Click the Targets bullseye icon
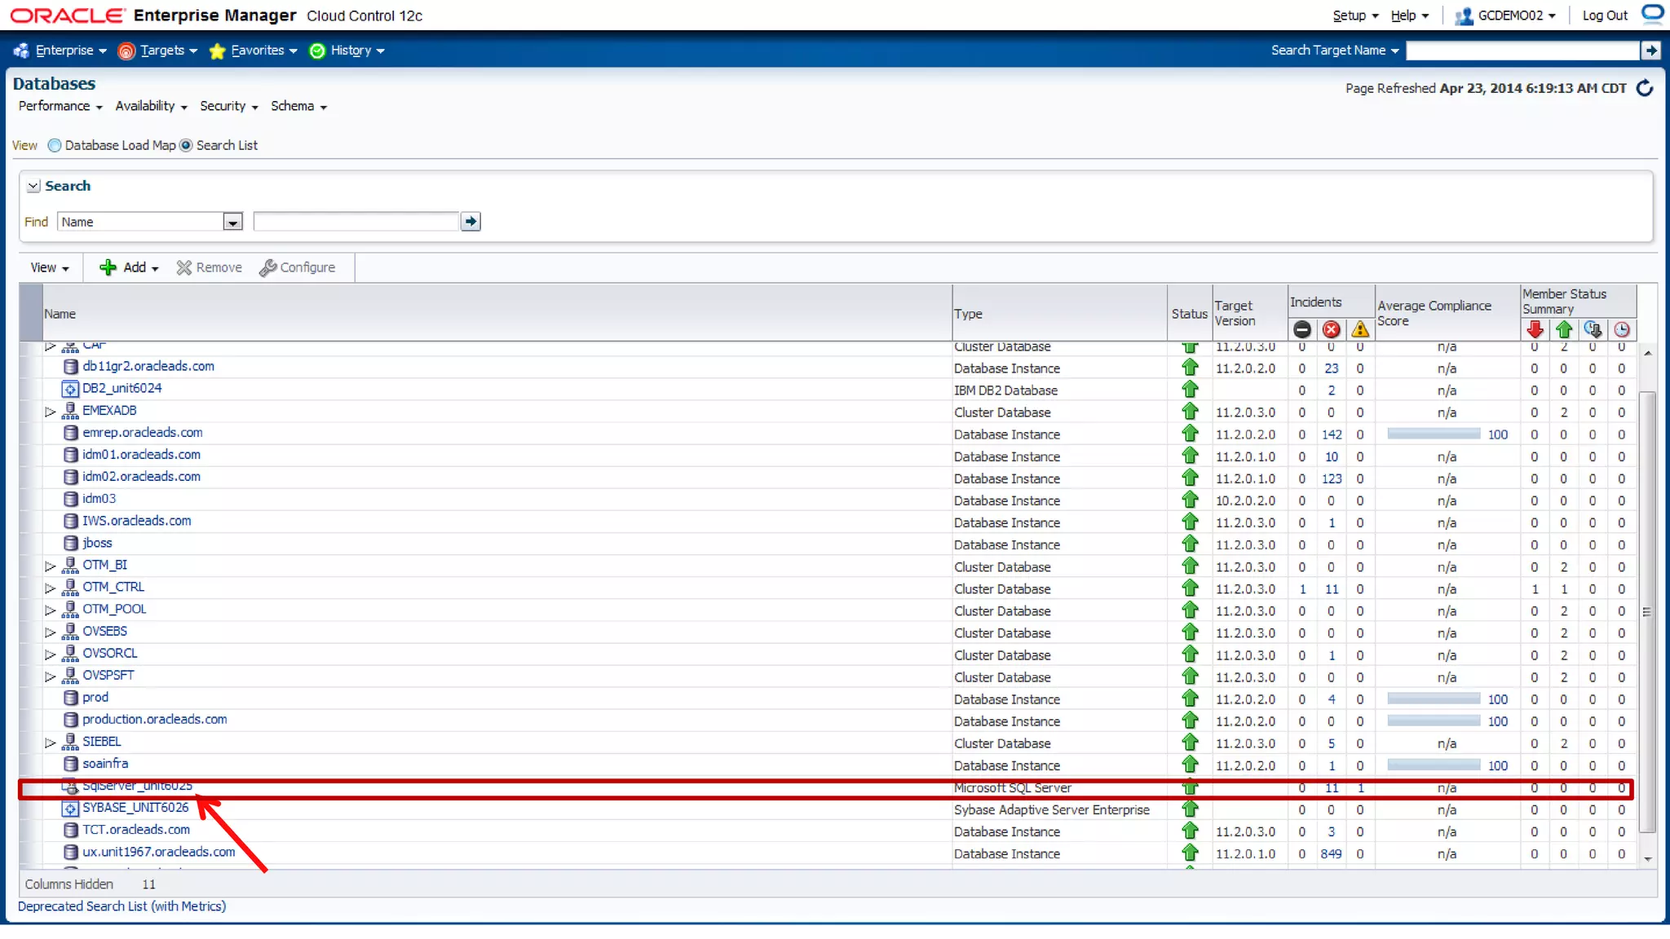This screenshot has width=1670, height=939. pos(126,51)
